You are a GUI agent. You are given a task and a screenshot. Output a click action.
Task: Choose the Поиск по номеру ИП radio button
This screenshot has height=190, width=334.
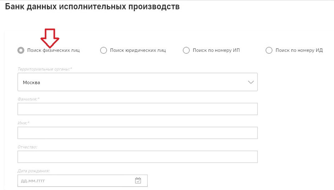tap(186, 50)
